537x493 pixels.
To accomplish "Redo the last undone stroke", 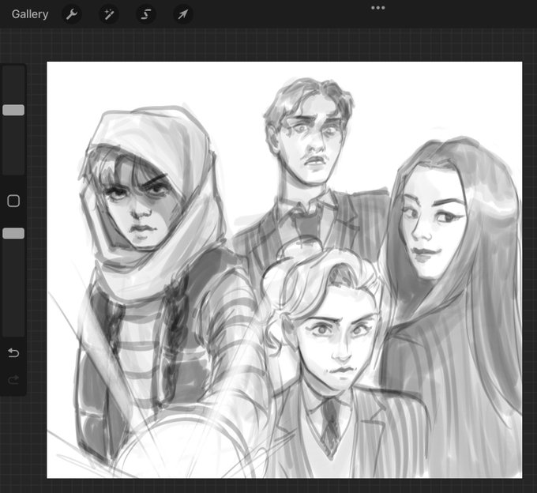I will coord(13,379).
